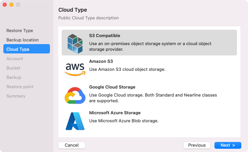Click 'Use Microsoft Azure Blob storage.' description
This screenshot has width=248, height=152.
pyautogui.click(x=124, y=121)
